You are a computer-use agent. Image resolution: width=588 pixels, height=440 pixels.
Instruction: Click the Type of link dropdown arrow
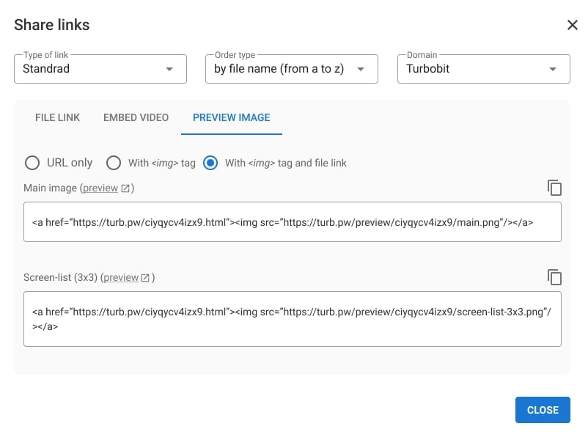(169, 69)
